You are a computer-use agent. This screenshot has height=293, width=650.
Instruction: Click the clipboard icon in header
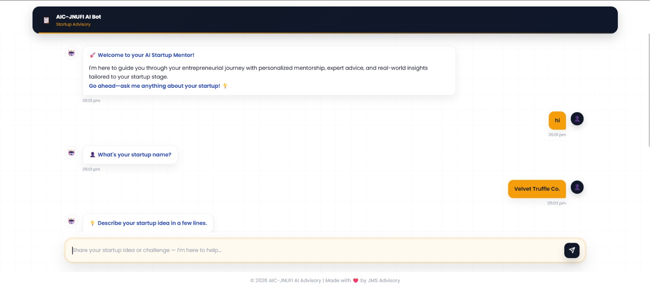tap(46, 20)
